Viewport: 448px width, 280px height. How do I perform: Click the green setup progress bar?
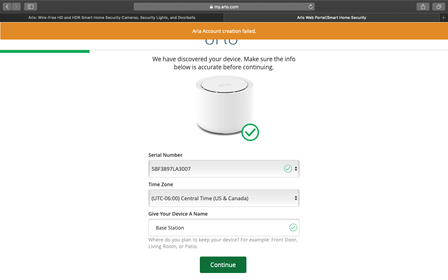(x=45, y=51)
